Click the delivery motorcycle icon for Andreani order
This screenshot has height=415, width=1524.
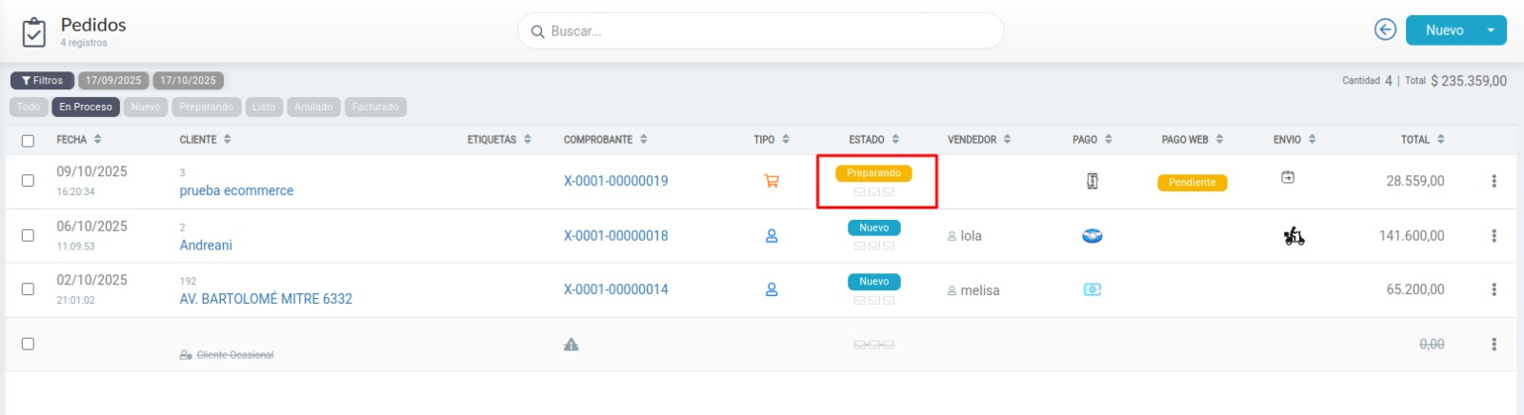[x=1293, y=236]
